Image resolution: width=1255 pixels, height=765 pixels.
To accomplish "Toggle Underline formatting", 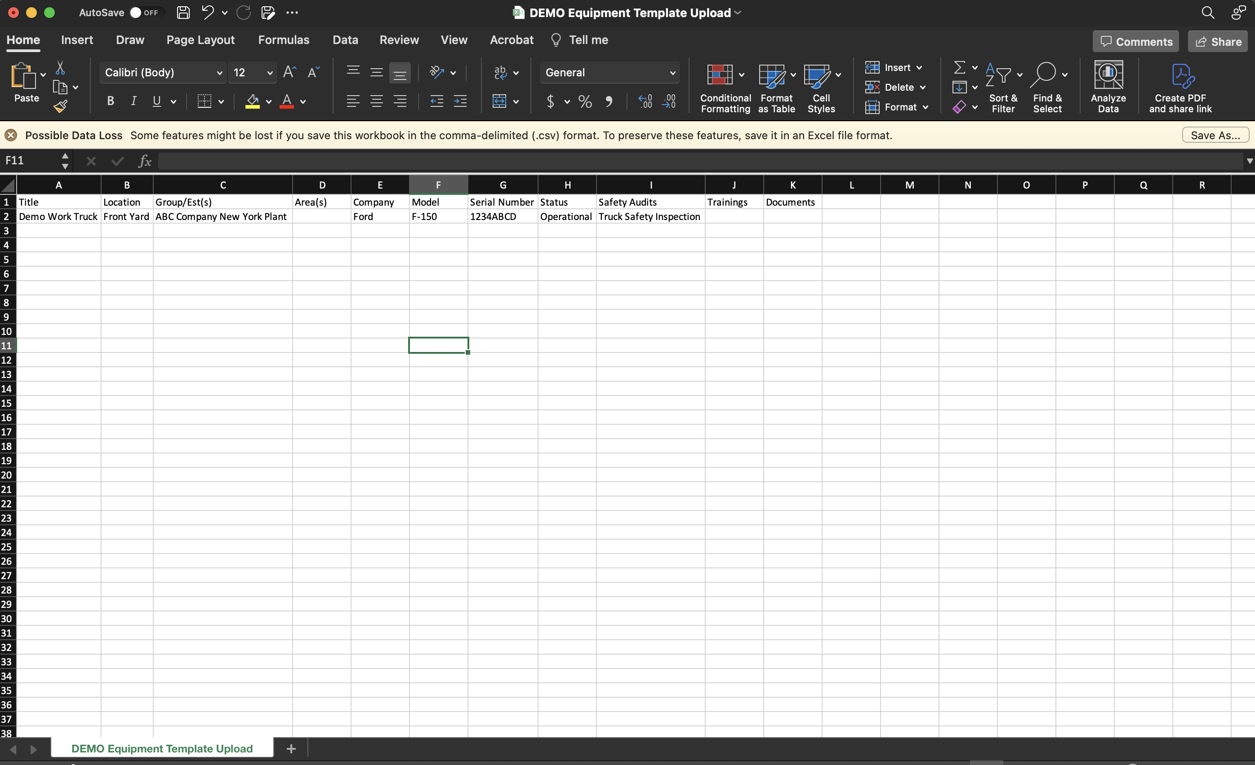I will coord(157,101).
